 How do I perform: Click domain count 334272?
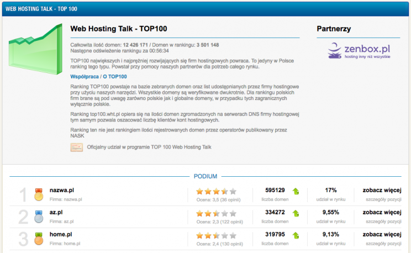coord(275,212)
